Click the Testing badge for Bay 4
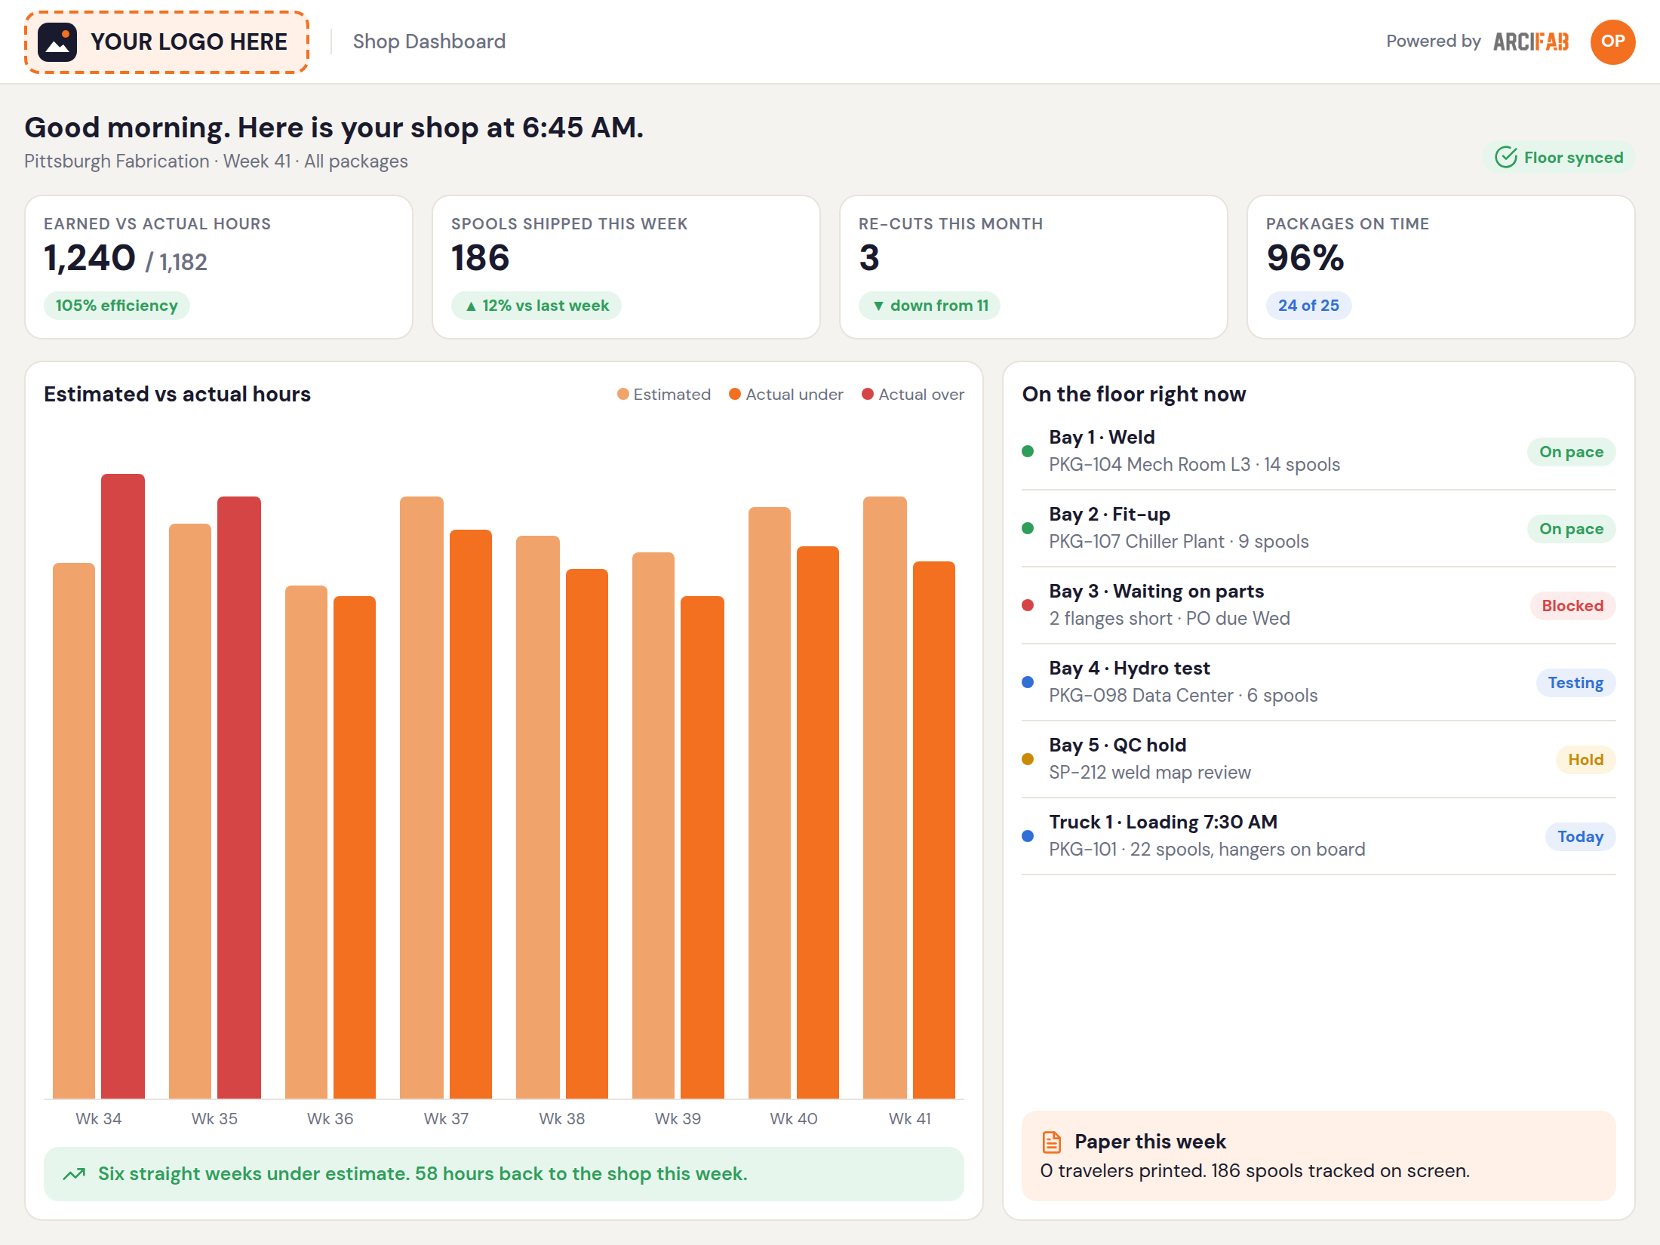1660x1245 pixels. (x=1575, y=683)
